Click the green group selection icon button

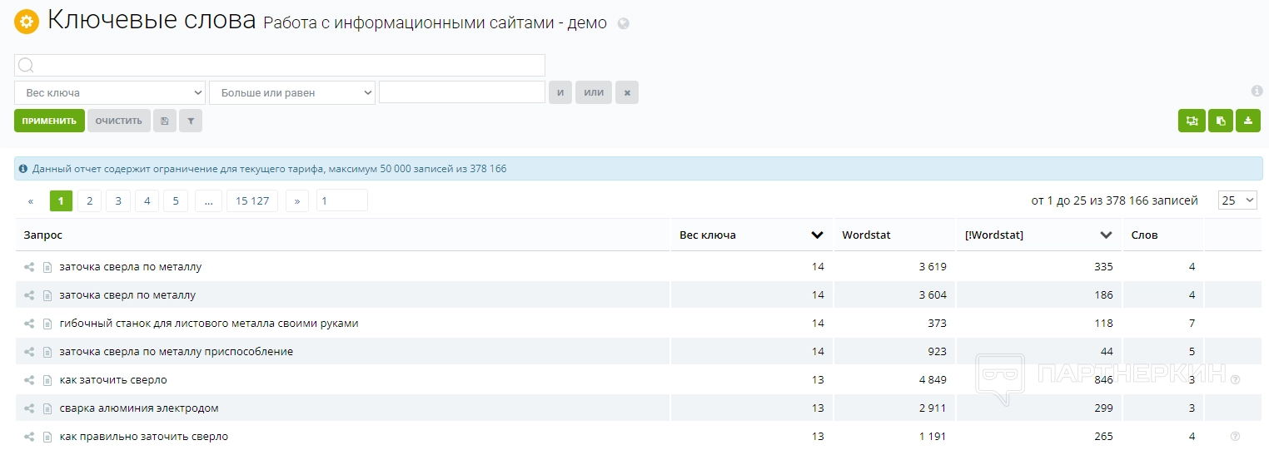point(1192,121)
